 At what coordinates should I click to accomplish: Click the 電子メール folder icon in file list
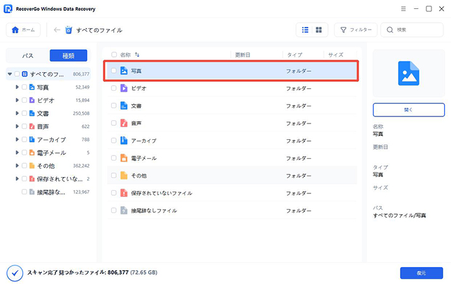(x=124, y=158)
